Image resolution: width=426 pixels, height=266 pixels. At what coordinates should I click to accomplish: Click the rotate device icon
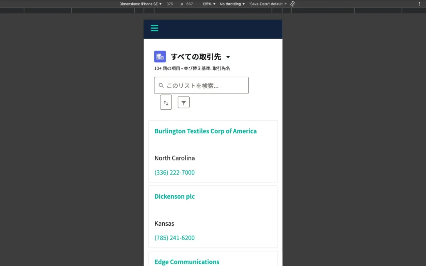(x=292, y=4)
